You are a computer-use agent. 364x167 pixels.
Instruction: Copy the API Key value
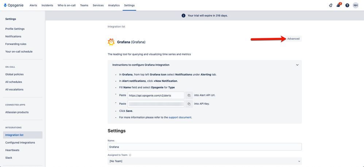[x=189, y=104]
